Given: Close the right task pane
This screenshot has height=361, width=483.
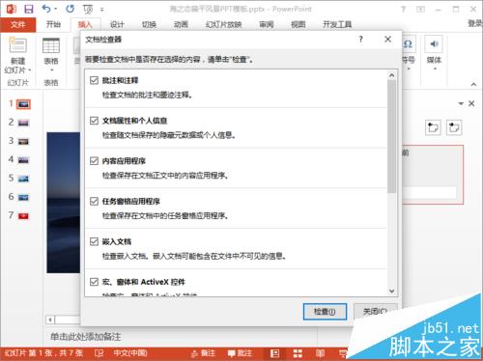Looking at the screenshot, I should tap(471, 103).
